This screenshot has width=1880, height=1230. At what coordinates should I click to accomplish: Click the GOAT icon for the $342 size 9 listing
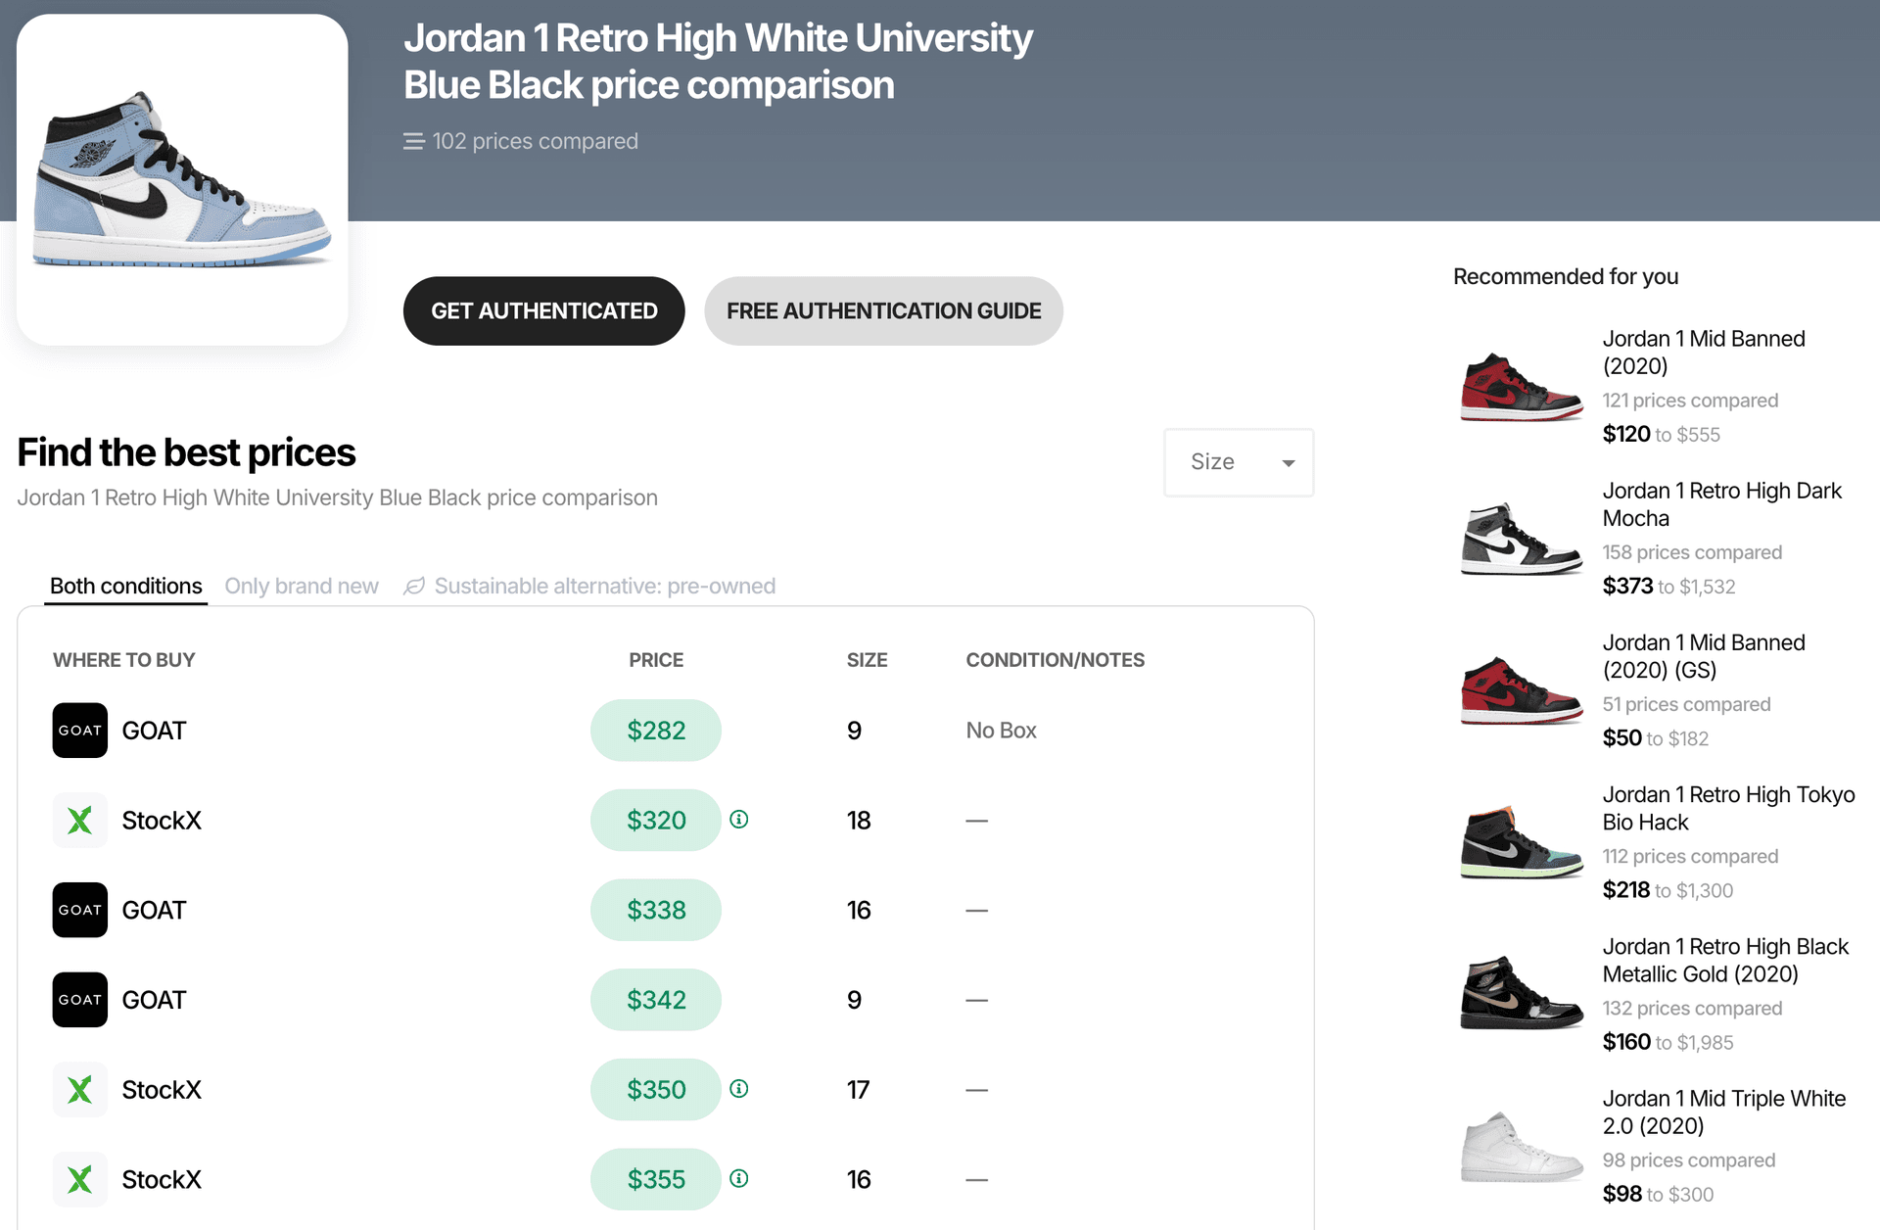click(79, 999)
